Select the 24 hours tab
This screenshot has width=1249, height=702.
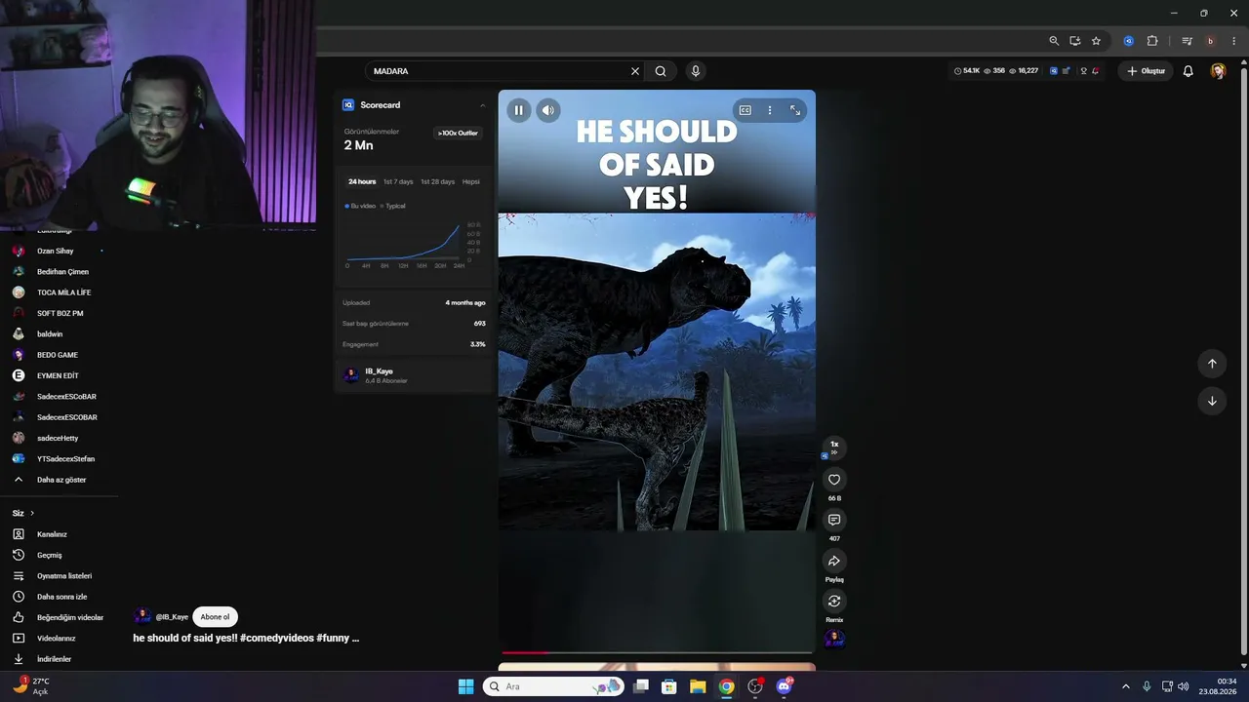(x=362, y=181)
